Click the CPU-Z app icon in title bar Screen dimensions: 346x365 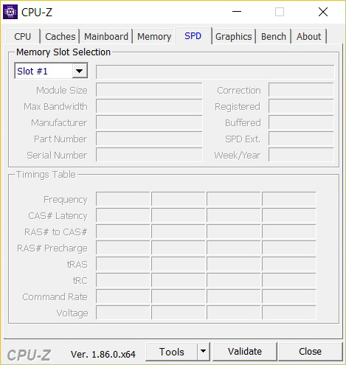10,12
